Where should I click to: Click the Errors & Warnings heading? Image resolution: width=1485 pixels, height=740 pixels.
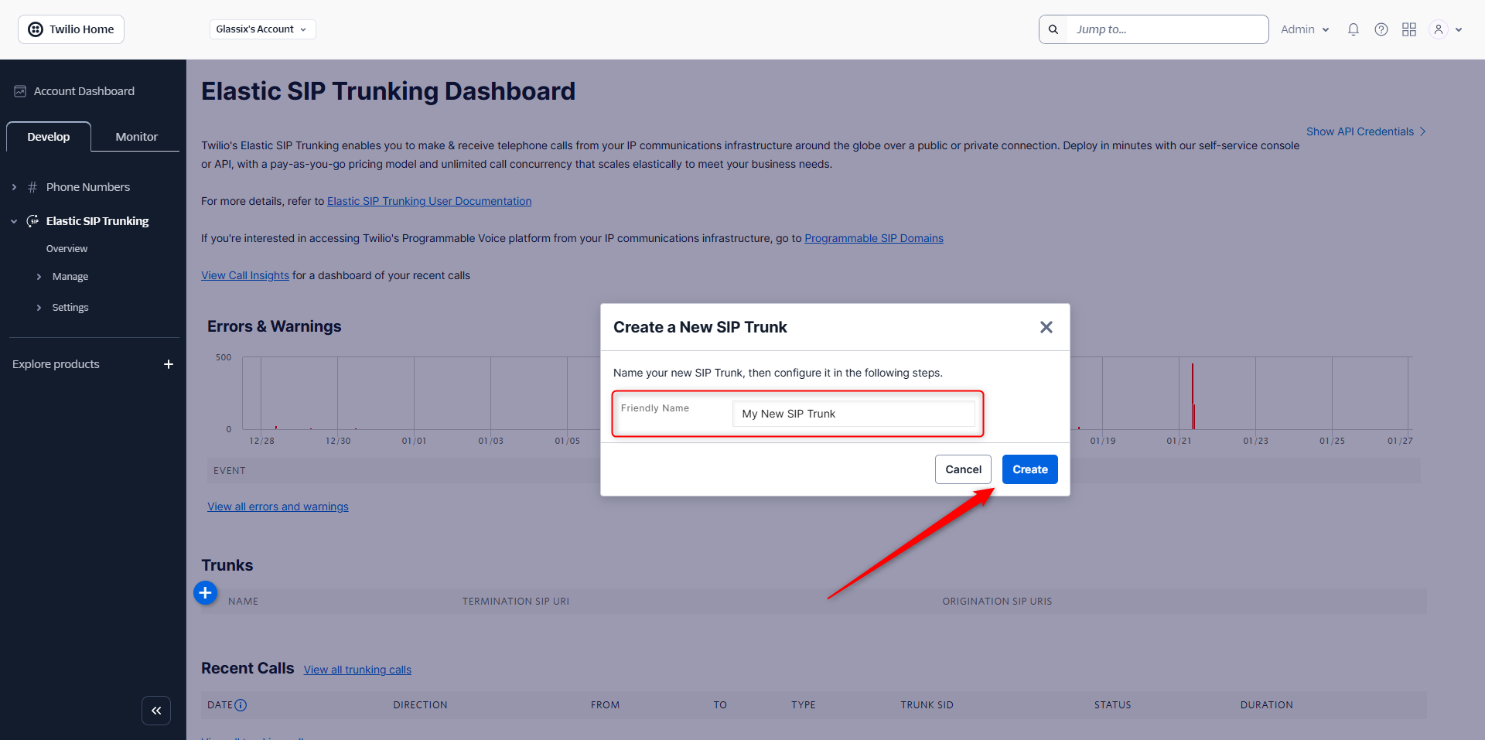[274, 326]
